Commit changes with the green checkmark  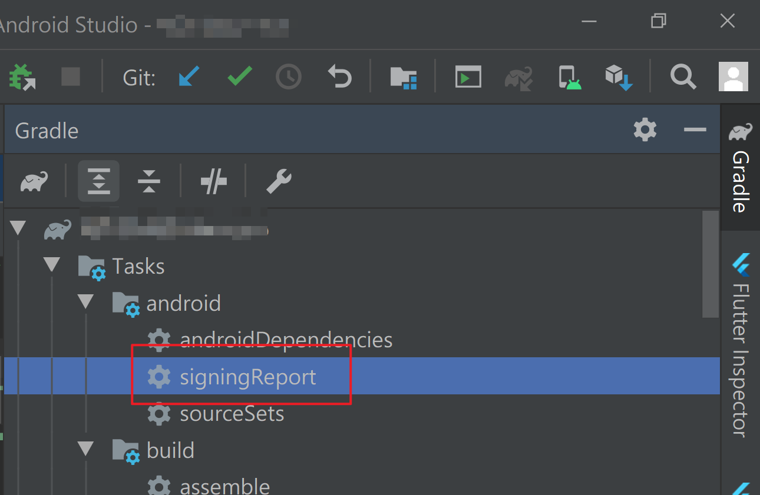(x=239, y=77)
